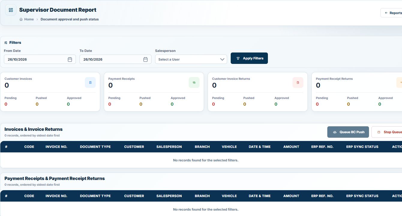402x216 pixels.
Task: Click the Salesperson dropdown chevron arrow
Action: pyautogui.click(x=222, y=59)
